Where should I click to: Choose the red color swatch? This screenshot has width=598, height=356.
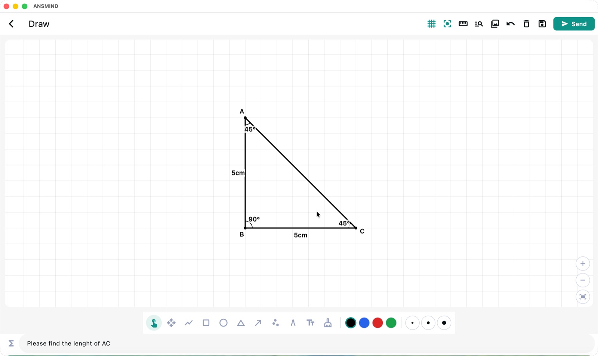coord(377,323)
